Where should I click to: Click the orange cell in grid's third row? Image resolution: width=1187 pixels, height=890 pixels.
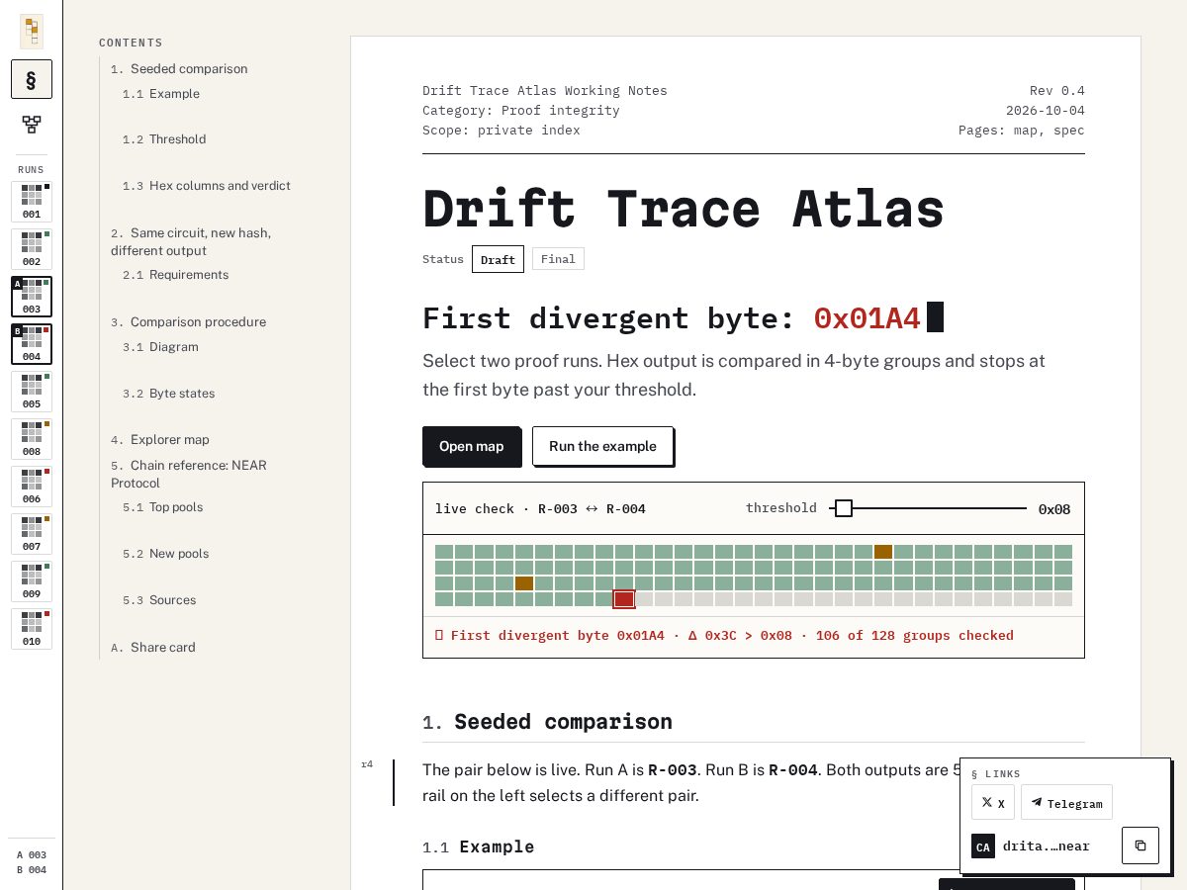click(524, 583)
